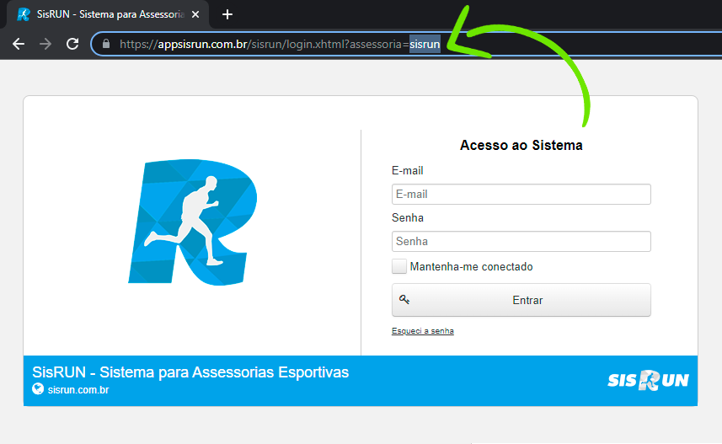Click the SisRUN - Sistema para Assessorias Esportivas title
This screenshot has height=444, width=722.
tap(190, 372)
